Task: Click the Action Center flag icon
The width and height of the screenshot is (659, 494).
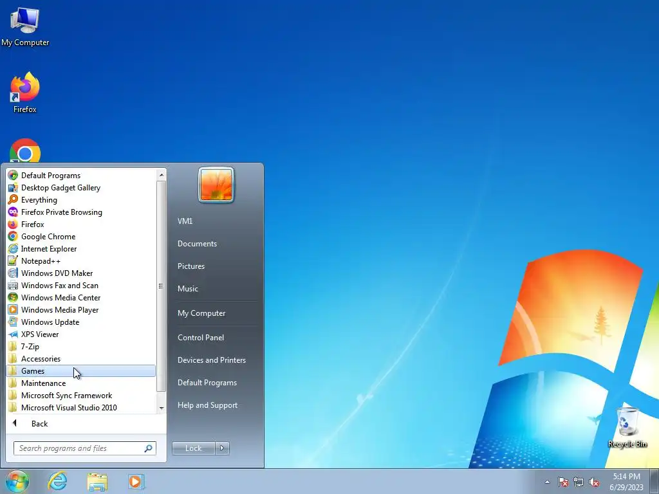Action: [563, 482]
